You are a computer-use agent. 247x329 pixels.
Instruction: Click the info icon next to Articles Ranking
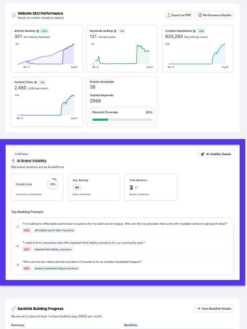[38, 31]
